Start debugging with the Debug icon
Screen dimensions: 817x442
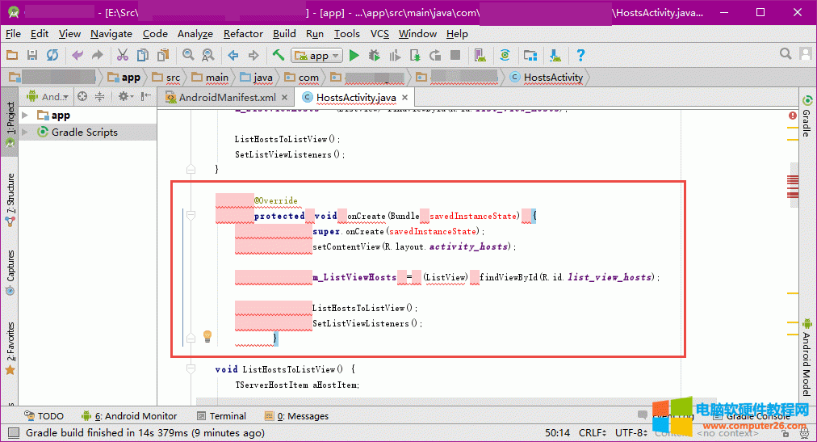pyautogui.click(x=374, y=55)
